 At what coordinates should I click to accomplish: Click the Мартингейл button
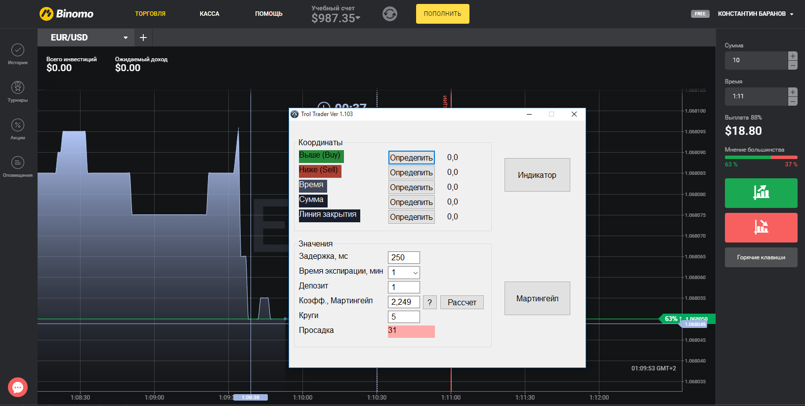tap(537, 298)
